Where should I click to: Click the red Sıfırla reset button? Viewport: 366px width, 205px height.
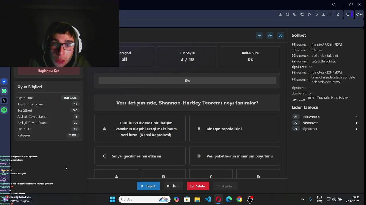[198, 186]
